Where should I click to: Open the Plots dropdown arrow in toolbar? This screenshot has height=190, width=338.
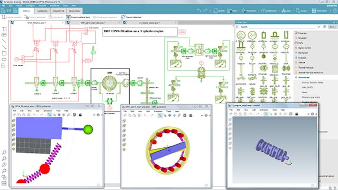[x=239, y=11]
